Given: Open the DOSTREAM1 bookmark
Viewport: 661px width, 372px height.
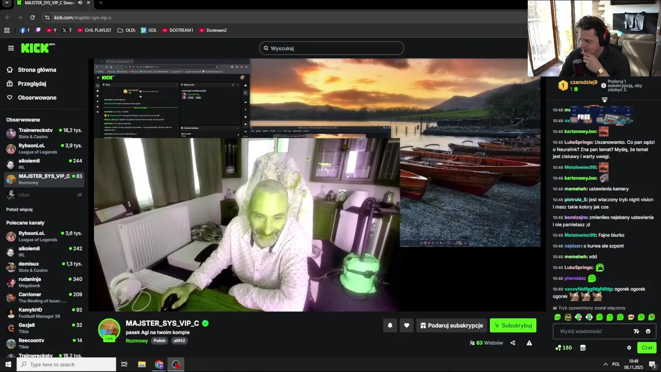Looking at the screenshot, I should tap(177, 30).
